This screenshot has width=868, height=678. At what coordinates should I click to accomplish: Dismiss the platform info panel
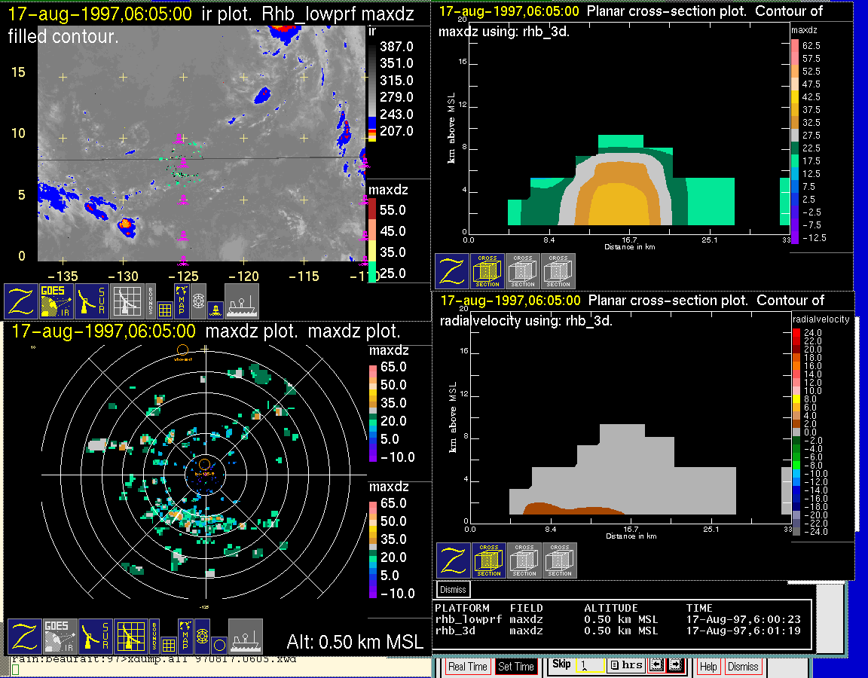(453, 589)
